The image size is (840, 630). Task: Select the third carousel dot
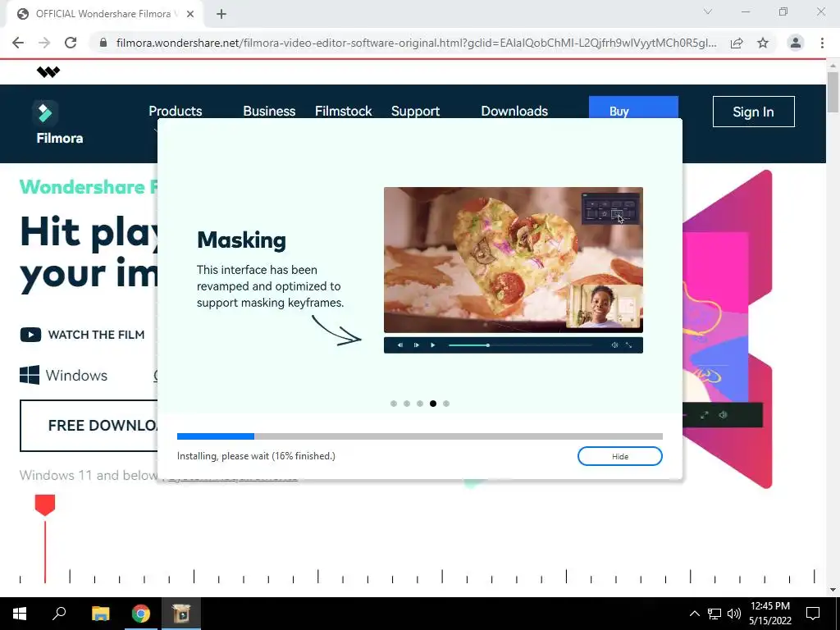(x=420, y=404)
